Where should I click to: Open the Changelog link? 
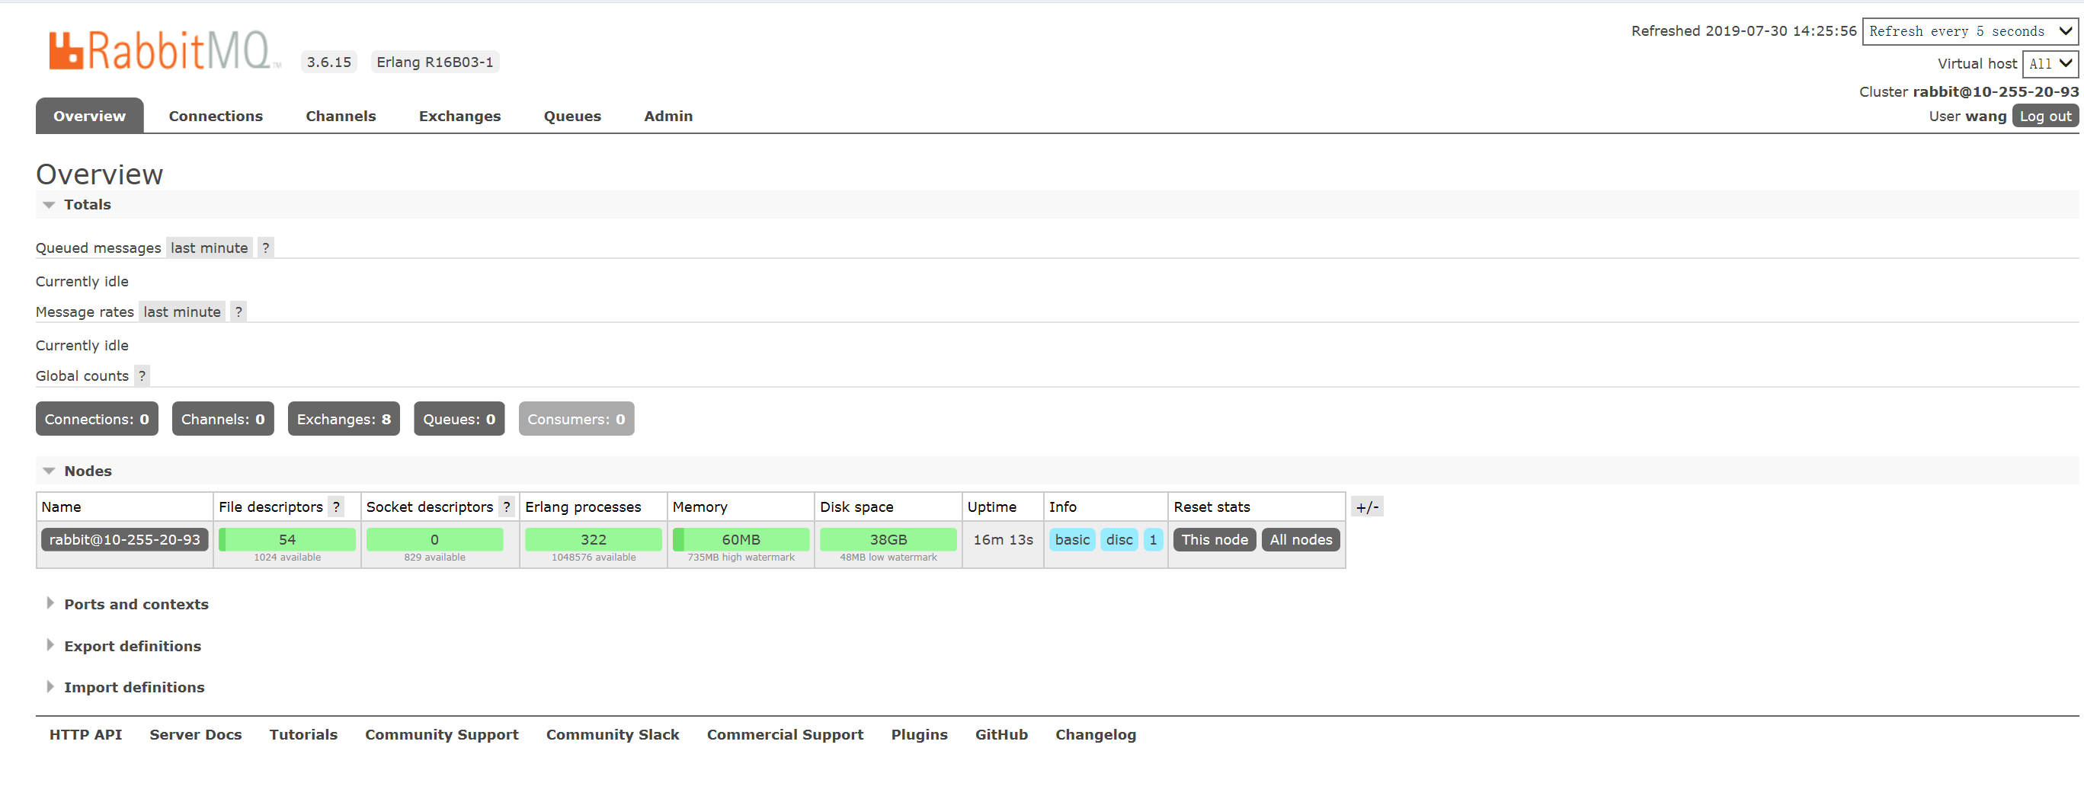pos(1096,734)
